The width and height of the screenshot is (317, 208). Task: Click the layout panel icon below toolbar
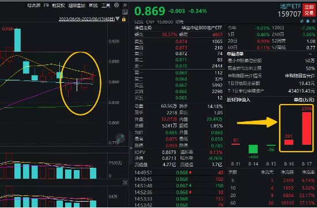tap(125, 12)
